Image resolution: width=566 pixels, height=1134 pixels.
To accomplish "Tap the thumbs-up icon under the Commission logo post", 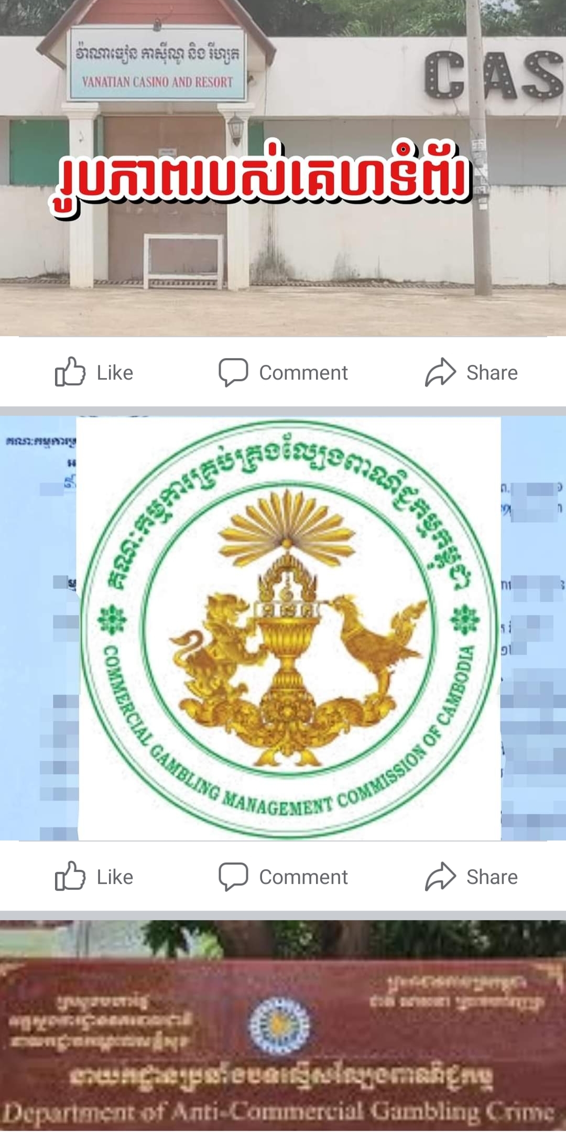I will pyautogui.click(x=70, y=876).
